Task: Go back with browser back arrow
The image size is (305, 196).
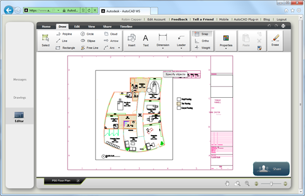Action: pos(9,10)
